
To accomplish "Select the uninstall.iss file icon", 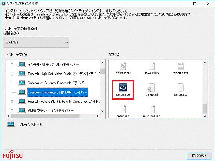I will coord(151,109).
